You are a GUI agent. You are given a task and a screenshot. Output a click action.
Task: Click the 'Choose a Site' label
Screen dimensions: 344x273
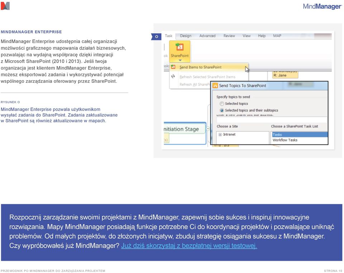(227, 126)
